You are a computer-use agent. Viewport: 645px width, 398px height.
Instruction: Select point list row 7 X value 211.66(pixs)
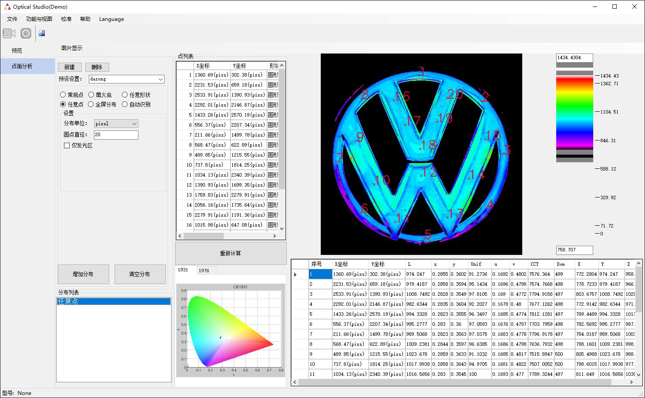click(212, 135)
